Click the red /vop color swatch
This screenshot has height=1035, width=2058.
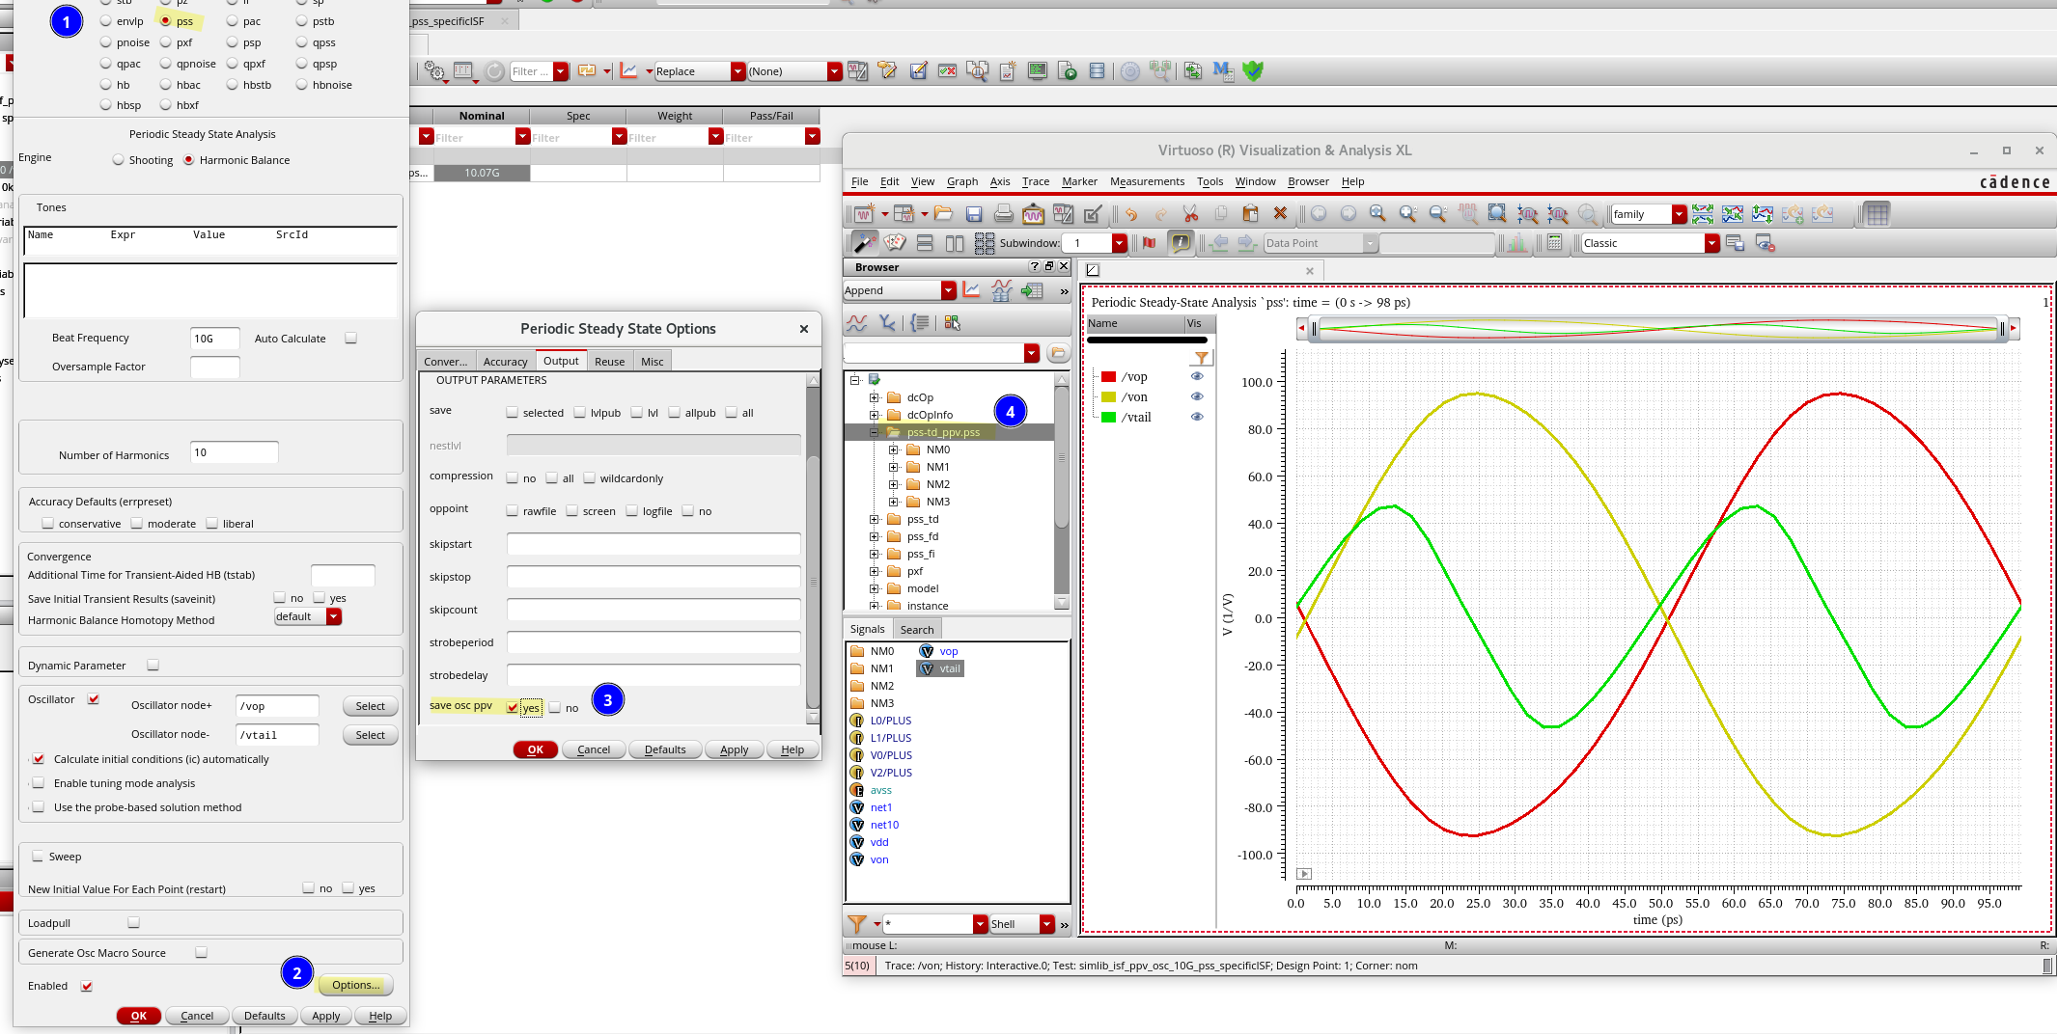click(x=1109, y=377)
